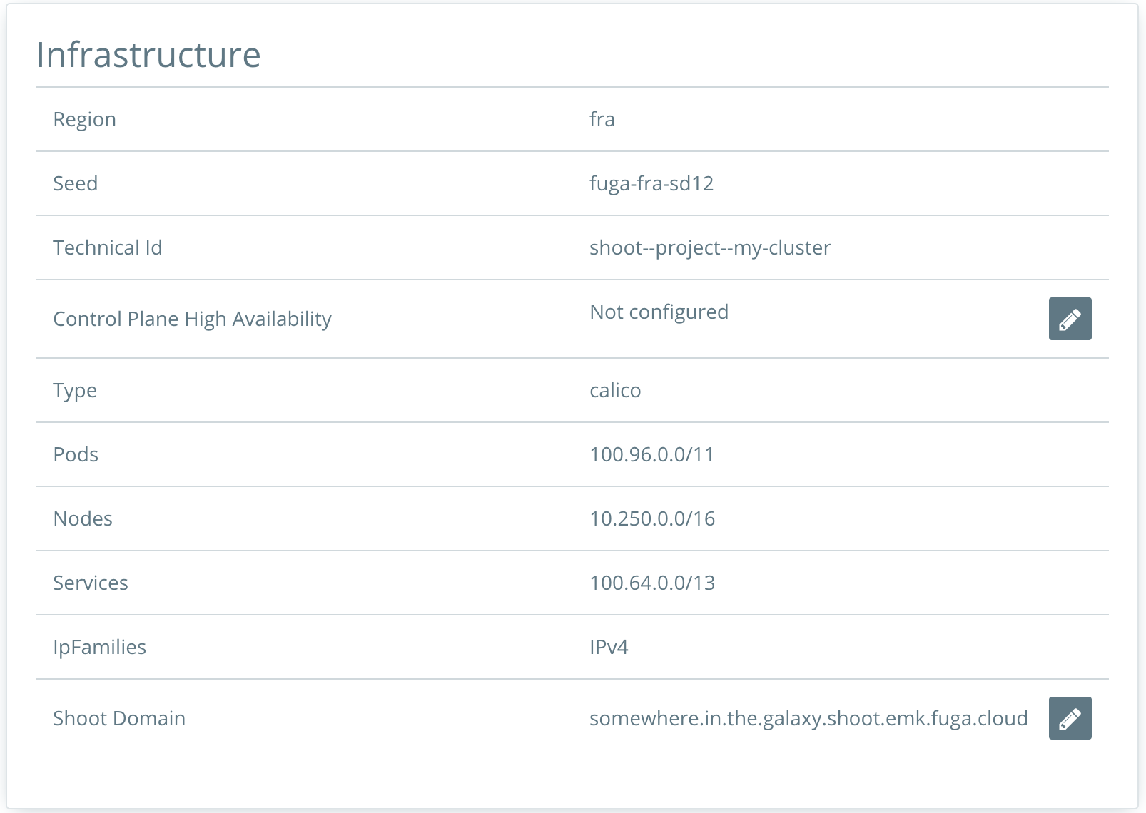The width and height of the screenshot is (1146, 813).
Task: Click the calico network type value
Action: point(615,390)
